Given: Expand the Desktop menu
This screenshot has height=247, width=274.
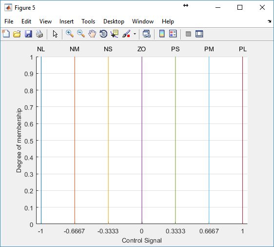Looking at the screenshot, I should [114, 21].
